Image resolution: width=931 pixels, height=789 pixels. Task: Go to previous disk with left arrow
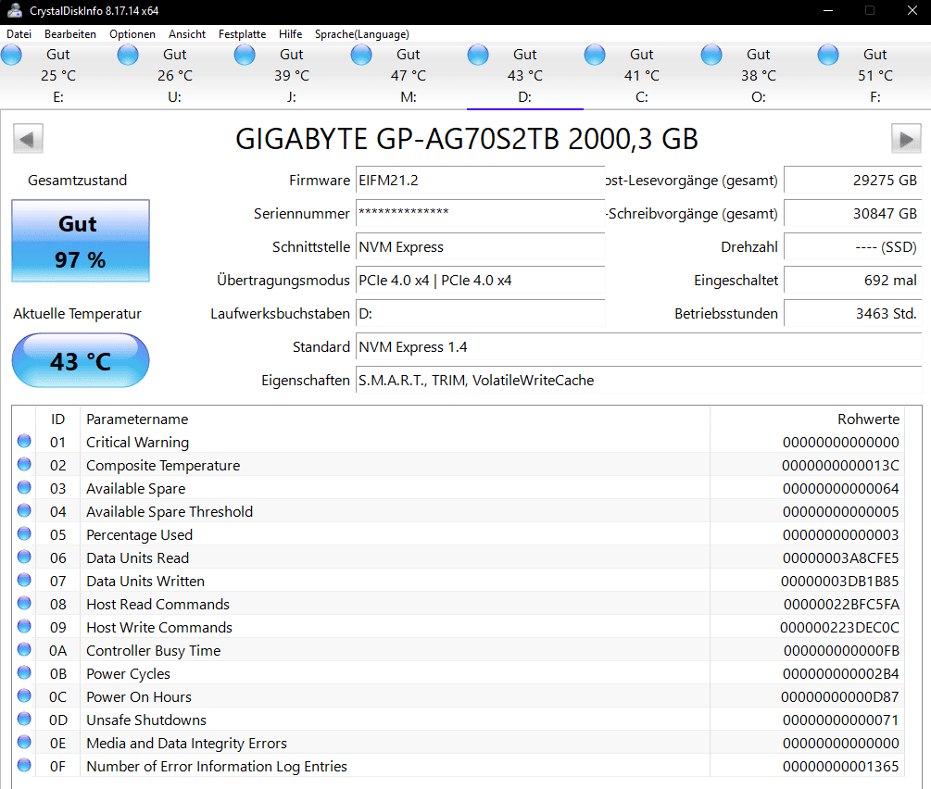28,139
